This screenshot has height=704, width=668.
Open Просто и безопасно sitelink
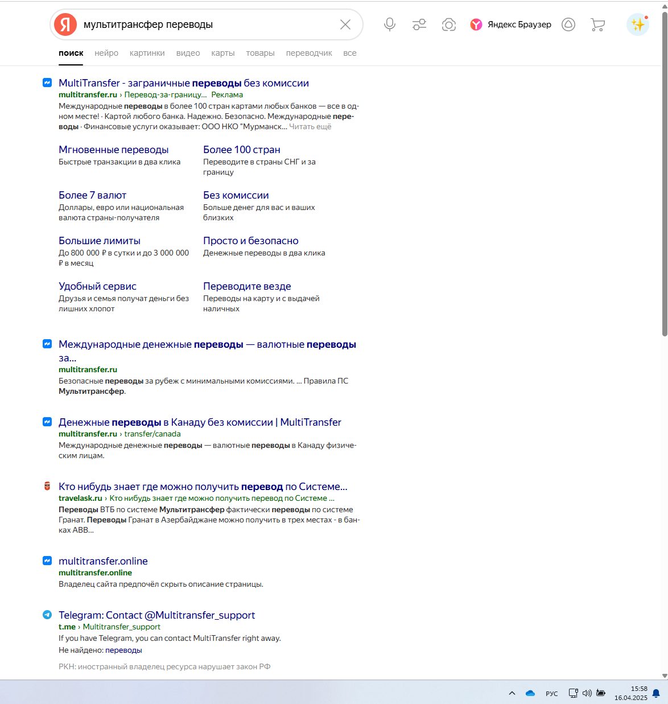pyautogui.click(x=251, y=241)
